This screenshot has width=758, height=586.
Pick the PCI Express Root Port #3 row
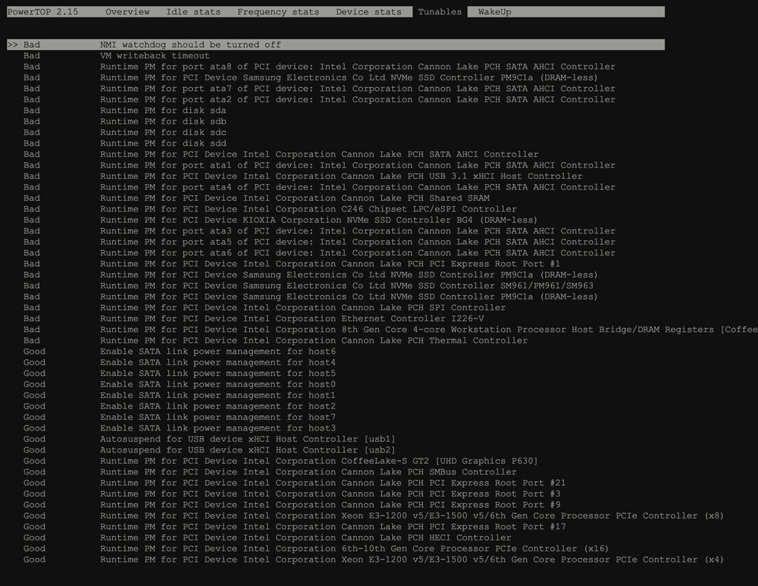(x=292, y=494)
